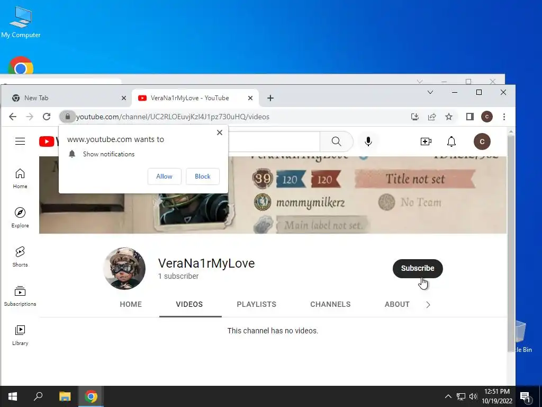Click the search magnifier button
The image size is (542, 407).
pos(336,141)
